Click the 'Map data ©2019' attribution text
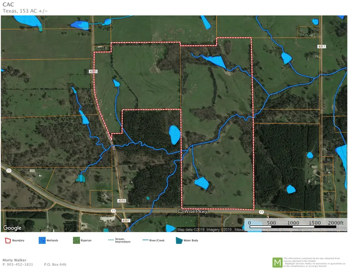Viewport: 348px width, 269px height. click(191, 230)
